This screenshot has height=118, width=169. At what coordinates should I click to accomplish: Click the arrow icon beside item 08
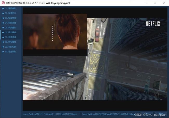(x=3, y=42)
